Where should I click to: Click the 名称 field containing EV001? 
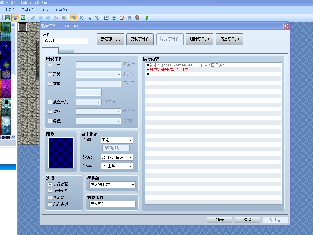(x=66, y=41)
